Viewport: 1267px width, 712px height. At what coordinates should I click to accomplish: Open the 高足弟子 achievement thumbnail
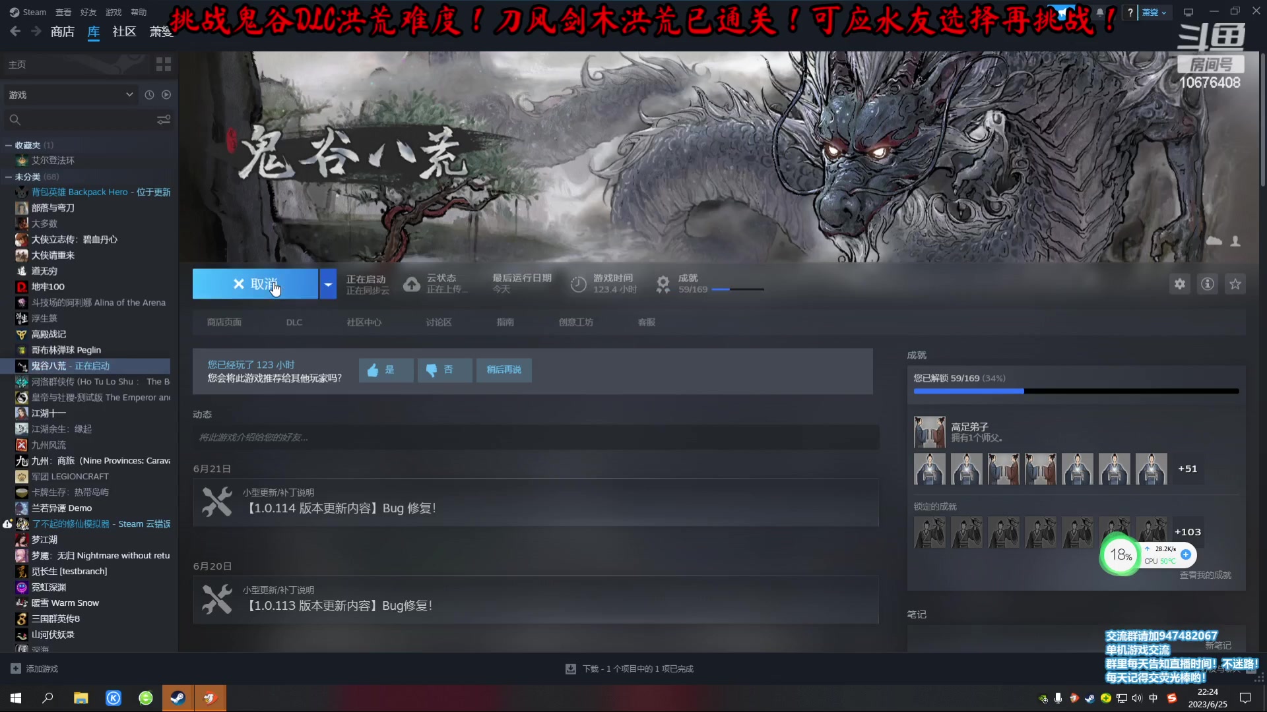coord(930,432)
